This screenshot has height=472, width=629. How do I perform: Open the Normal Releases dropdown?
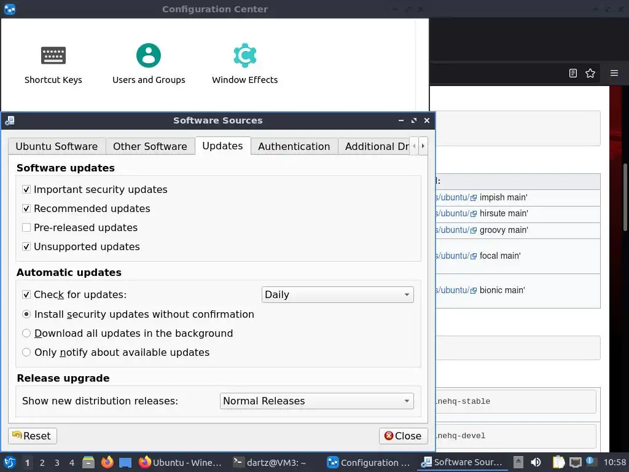316,401
